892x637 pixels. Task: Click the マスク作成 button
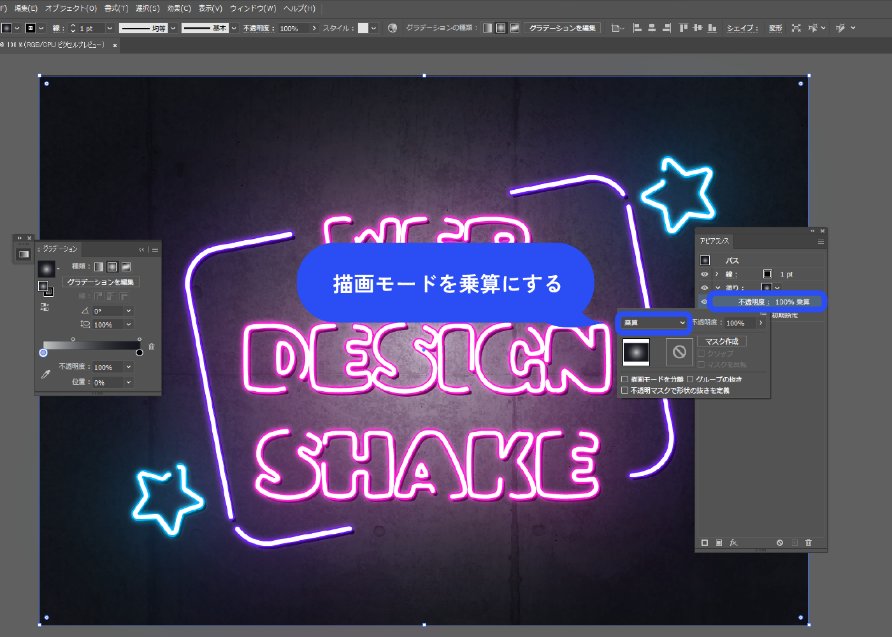(722, 341)
